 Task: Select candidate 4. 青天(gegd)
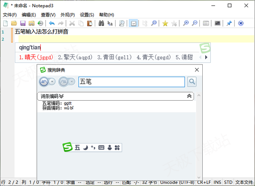pos(153,57)
